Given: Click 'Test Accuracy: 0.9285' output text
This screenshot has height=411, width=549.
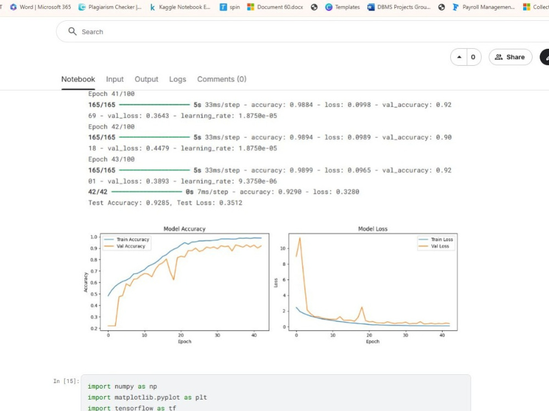Looking at the screenshot, I should click(x=130, y=202).
